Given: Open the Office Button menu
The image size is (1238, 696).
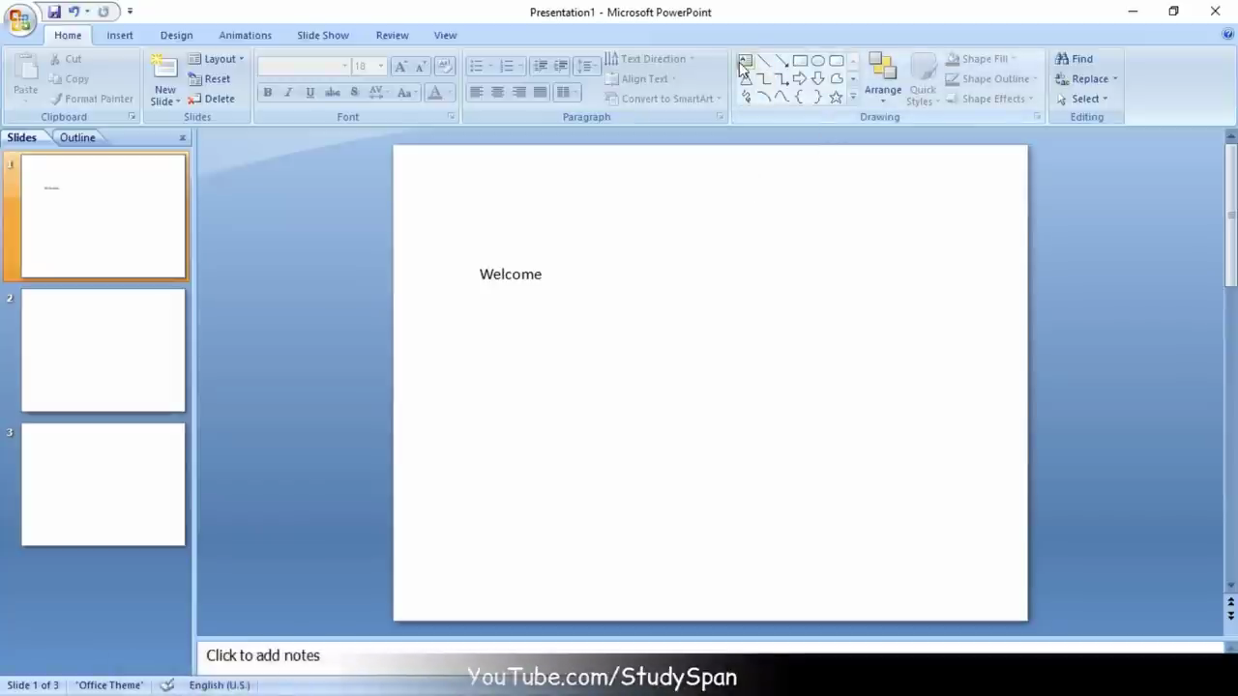Looking at the screenshot, I should 19,19.
